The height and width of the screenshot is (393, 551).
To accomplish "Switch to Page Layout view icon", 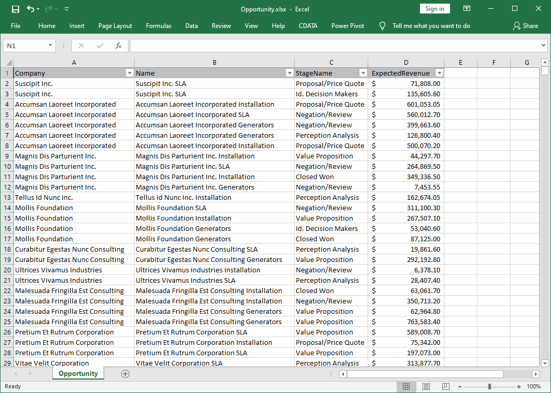I will coord(426,387).
